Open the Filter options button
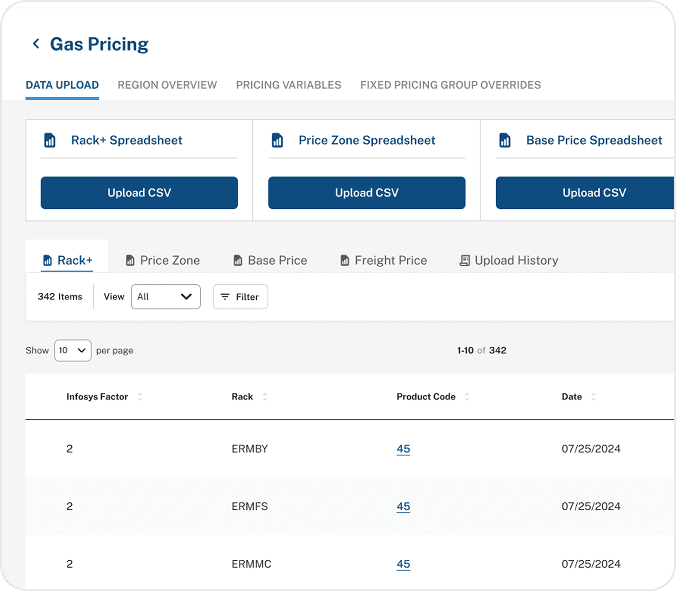676x591 pixels. (240, 297)
